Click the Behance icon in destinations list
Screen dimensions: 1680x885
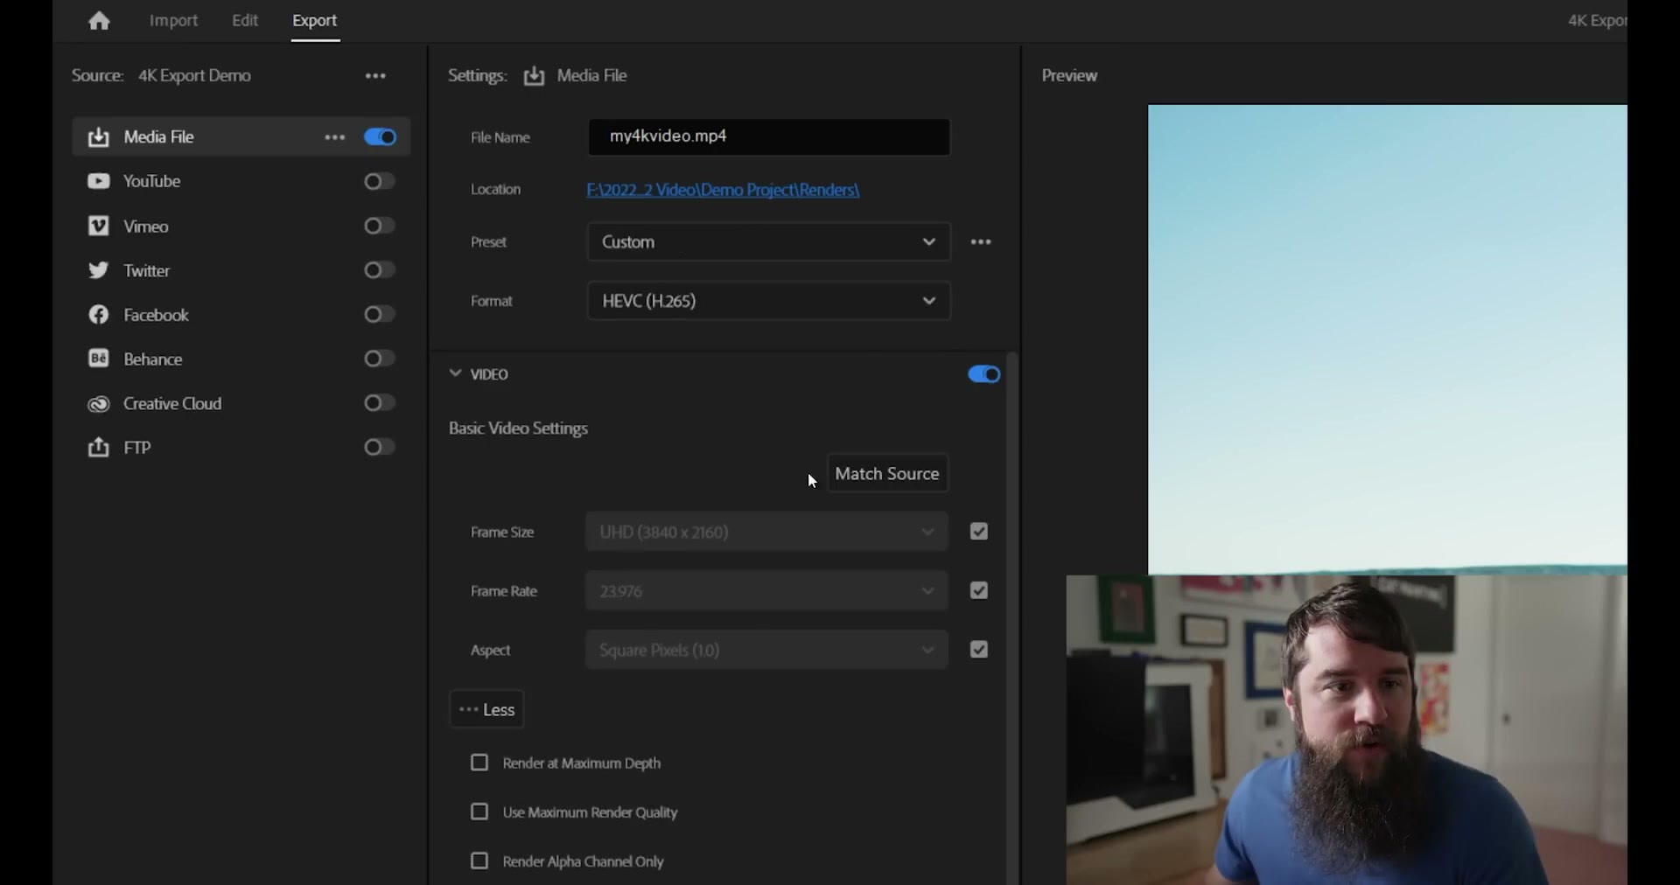point(99,359)
